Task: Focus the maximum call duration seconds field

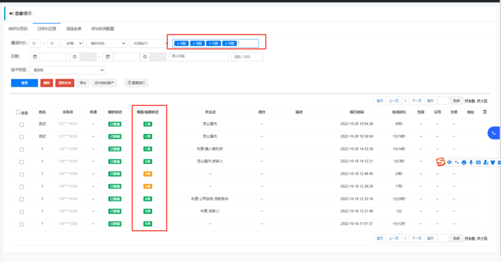Action: coord(53,43)
